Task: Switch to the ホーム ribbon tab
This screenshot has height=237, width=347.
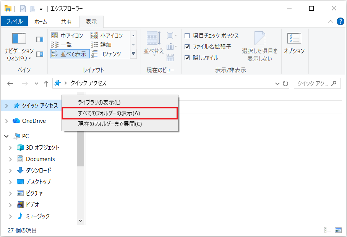Action: click(x=41, y=22)
